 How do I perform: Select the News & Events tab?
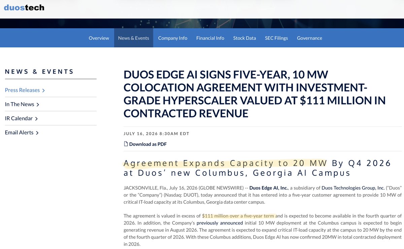tap(134, 38)
